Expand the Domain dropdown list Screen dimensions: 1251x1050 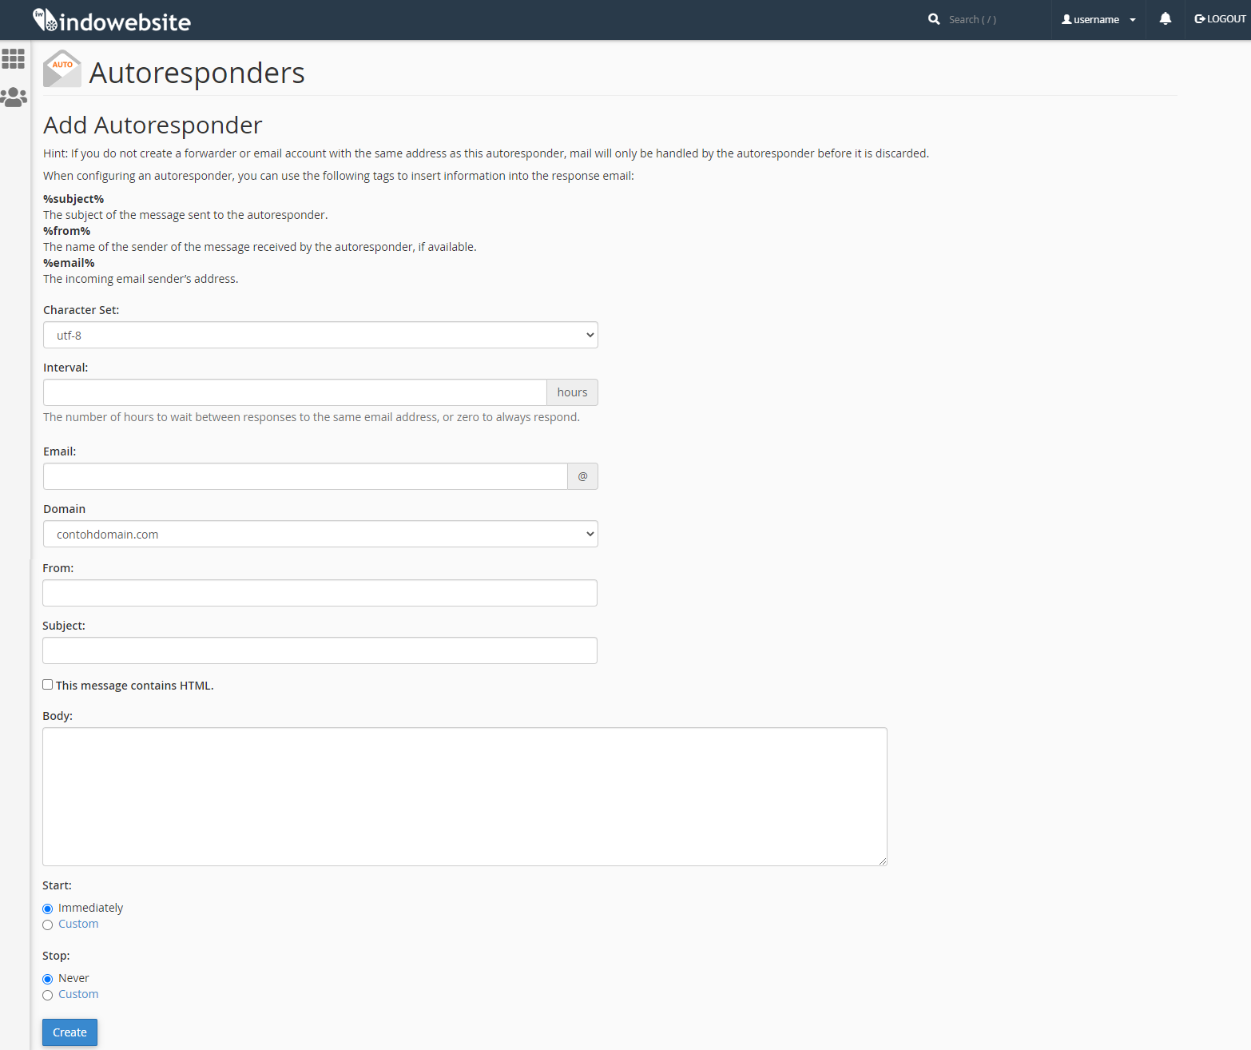320,534
